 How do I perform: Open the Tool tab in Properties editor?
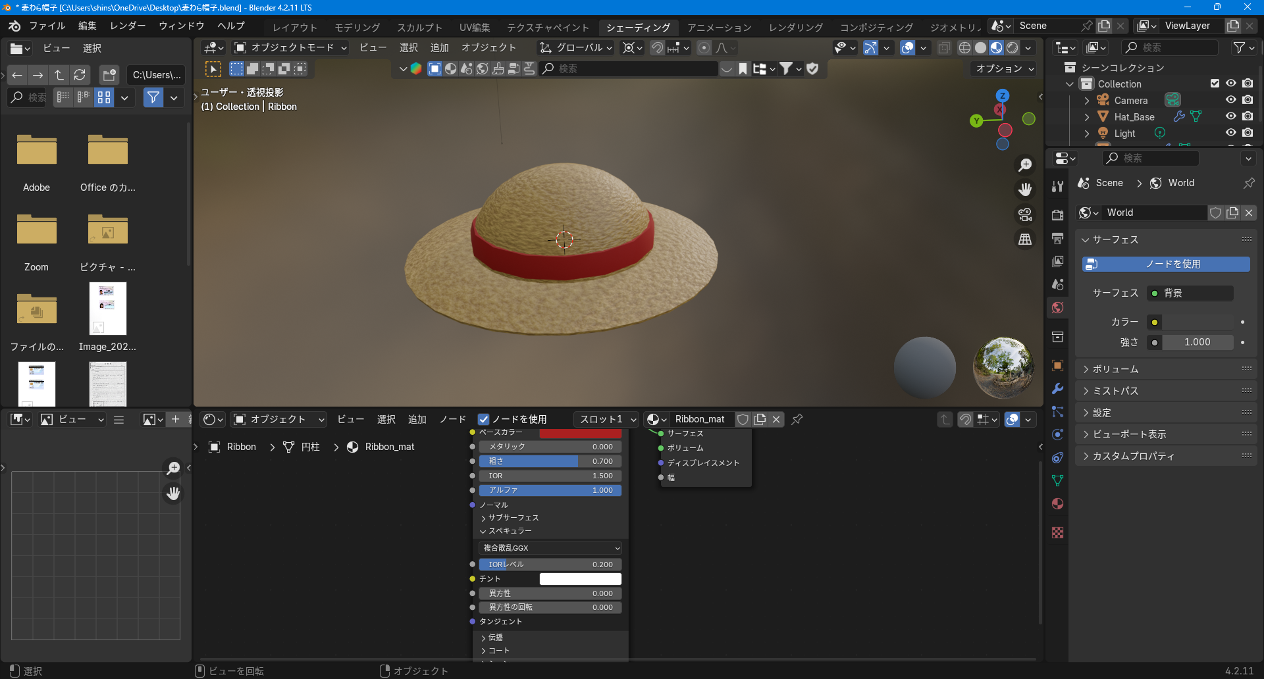click(x=1057, y=186)
